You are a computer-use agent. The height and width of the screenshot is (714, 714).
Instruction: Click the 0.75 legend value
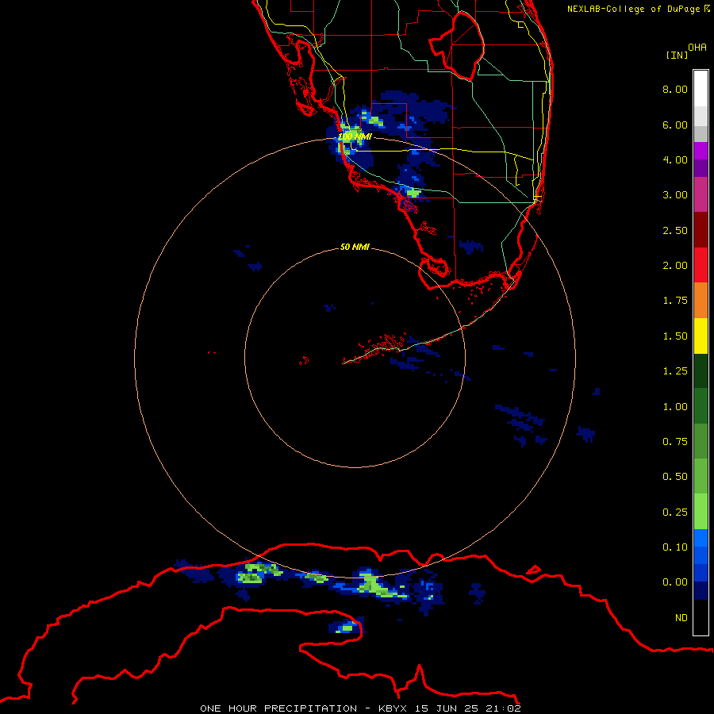675,442
